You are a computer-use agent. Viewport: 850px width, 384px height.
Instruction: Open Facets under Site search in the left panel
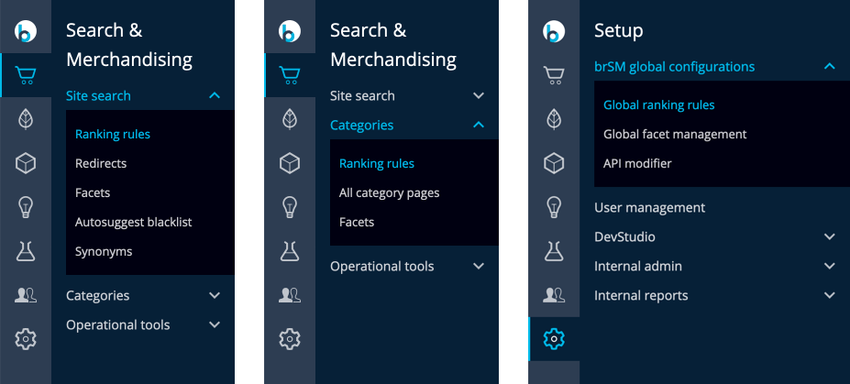[93, 192]
